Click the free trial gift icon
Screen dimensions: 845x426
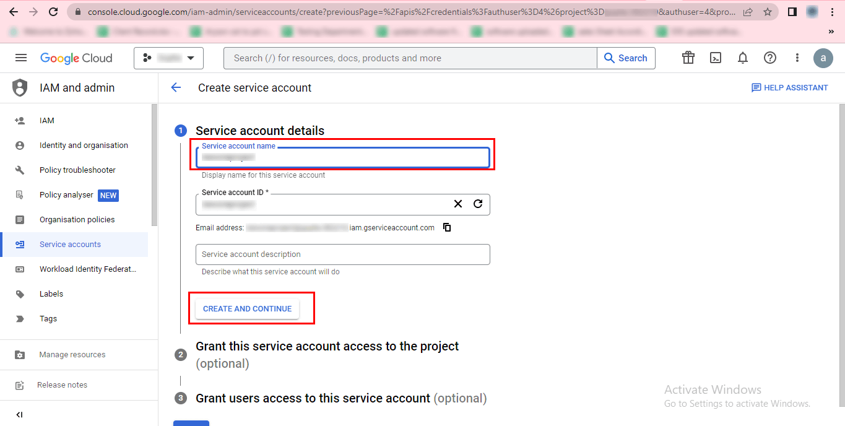(x=688, y=58)
